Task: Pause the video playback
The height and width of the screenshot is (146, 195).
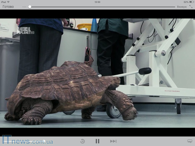Action: [97, 141]
